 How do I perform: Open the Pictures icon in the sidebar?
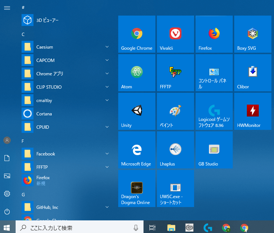tap(7, 176)
